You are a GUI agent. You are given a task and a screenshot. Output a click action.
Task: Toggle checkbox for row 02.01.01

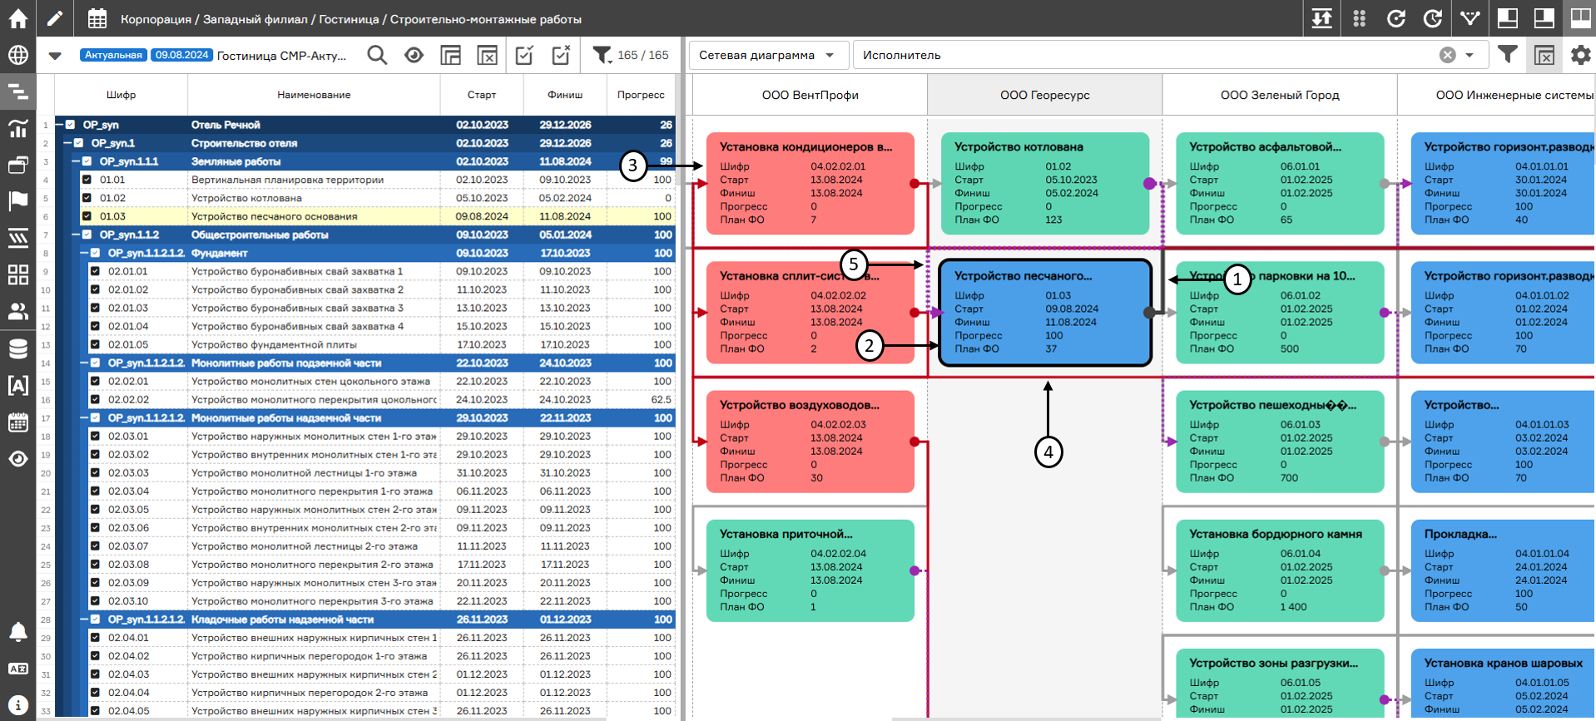coord(95,271)
